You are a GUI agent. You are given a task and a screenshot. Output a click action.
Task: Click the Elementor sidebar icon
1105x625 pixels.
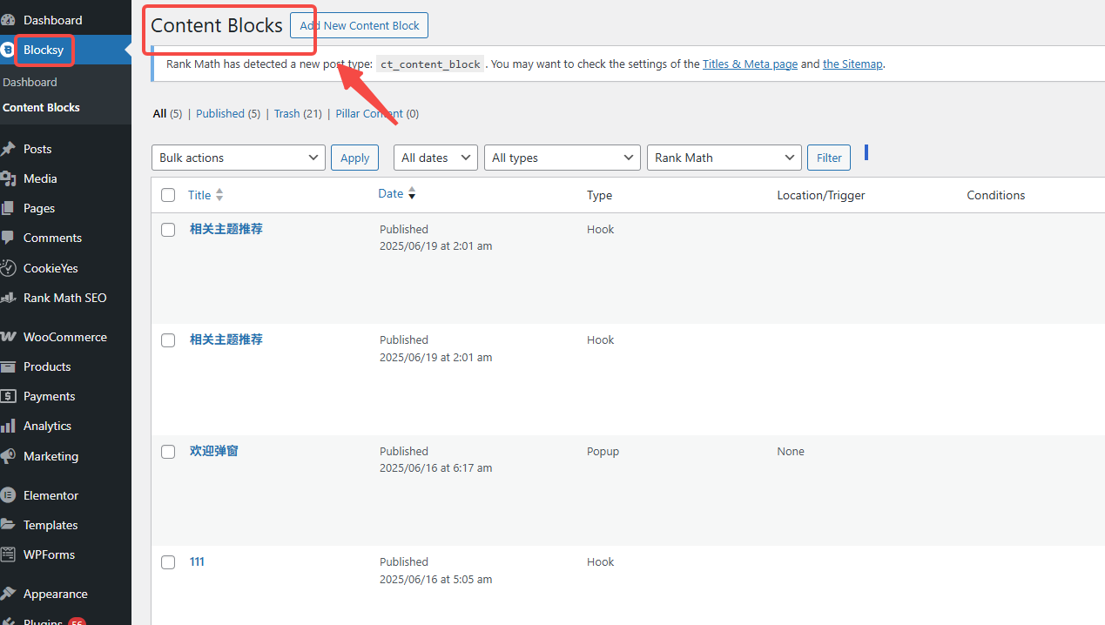tap(12, 494)
